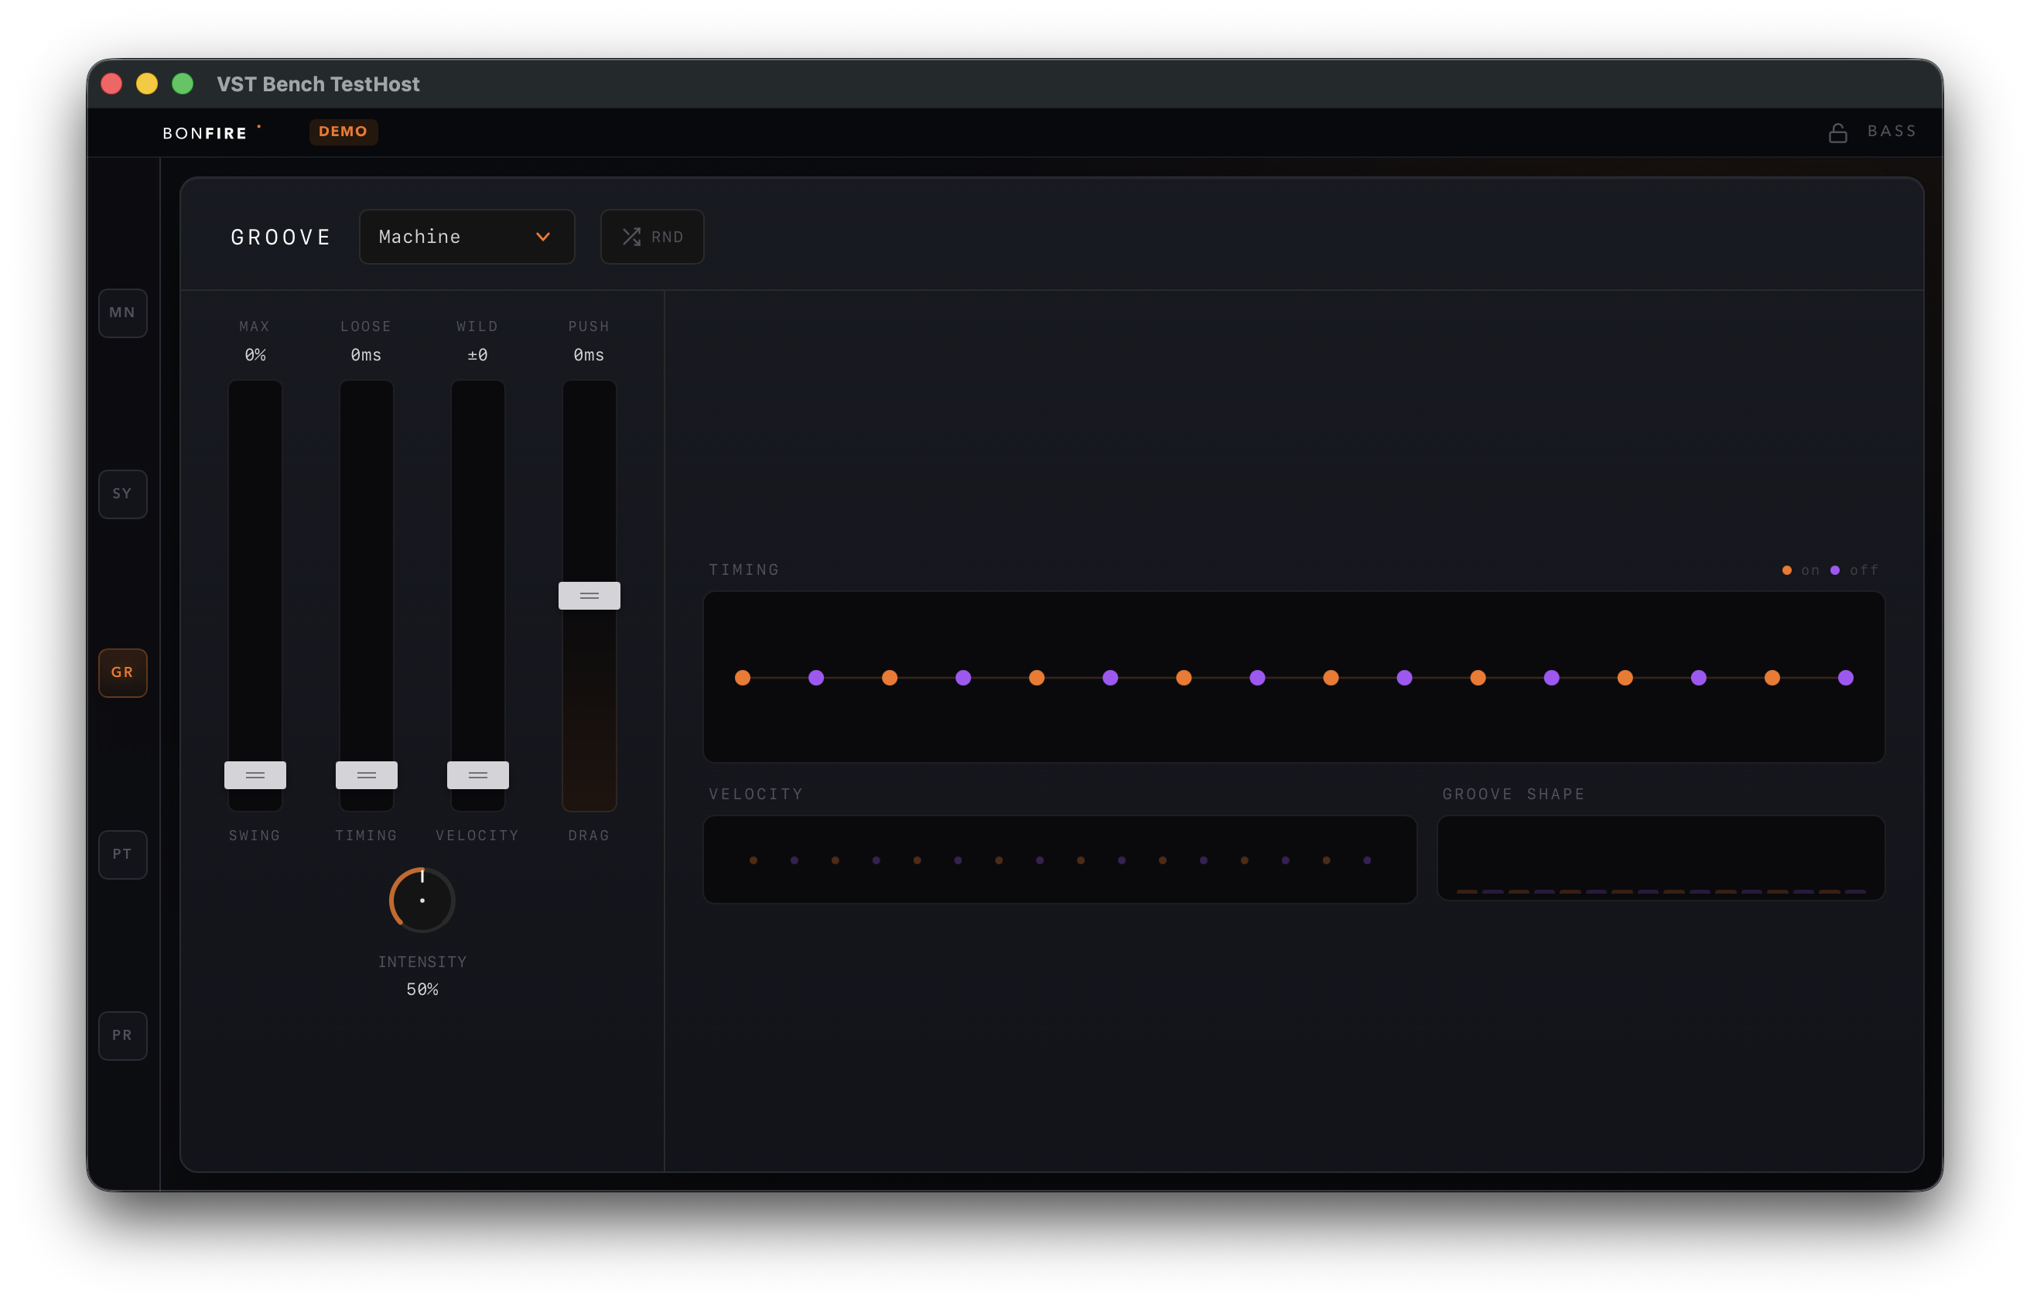This screenshot has height=1306, width=2030.
Task: Select the GR groove sidebar tab
Action: click(x=123, y=672)
